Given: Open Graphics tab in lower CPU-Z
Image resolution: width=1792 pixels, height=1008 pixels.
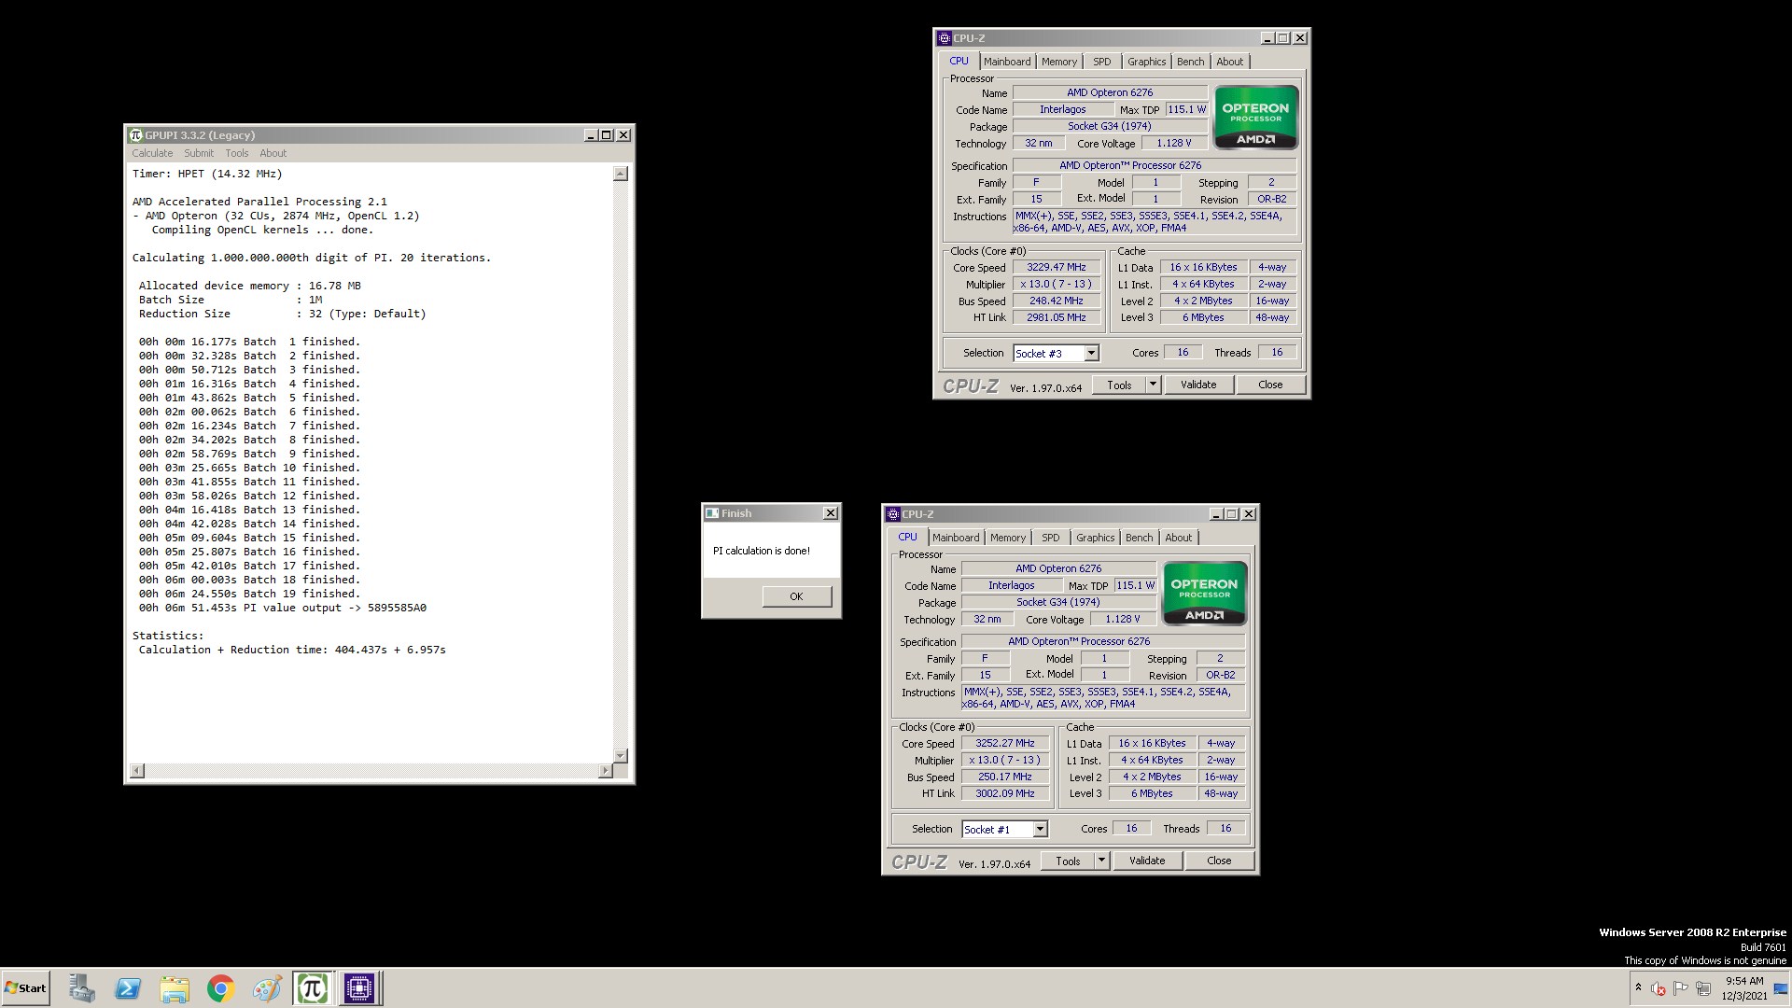Looking at the screenshot, I should click(x=1095, y=538).
